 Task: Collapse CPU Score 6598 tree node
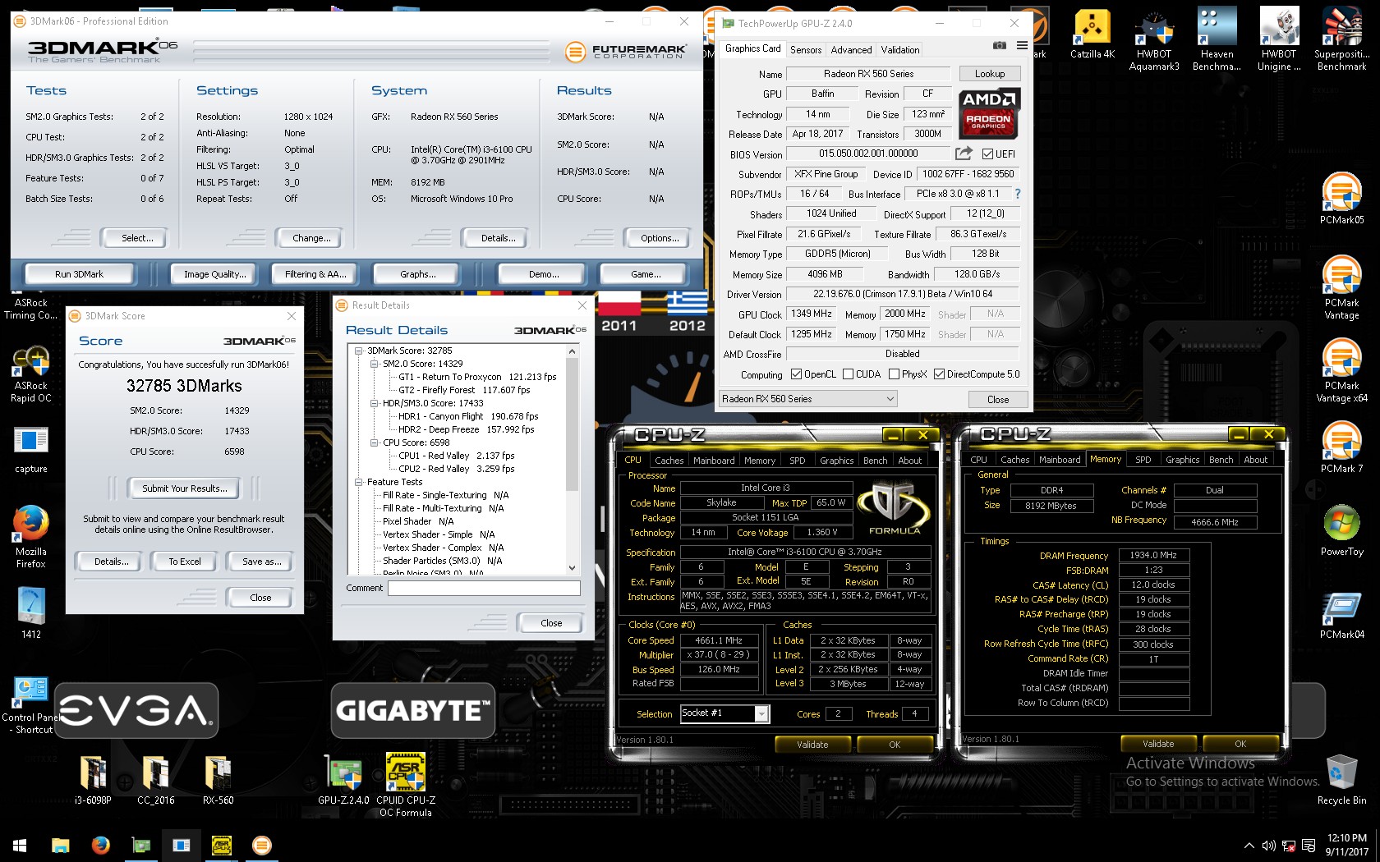coord(374,442)
